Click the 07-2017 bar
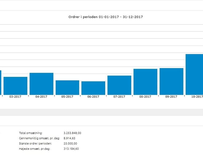The height and width of the screenshot is (156, 203). coord(119,85)
